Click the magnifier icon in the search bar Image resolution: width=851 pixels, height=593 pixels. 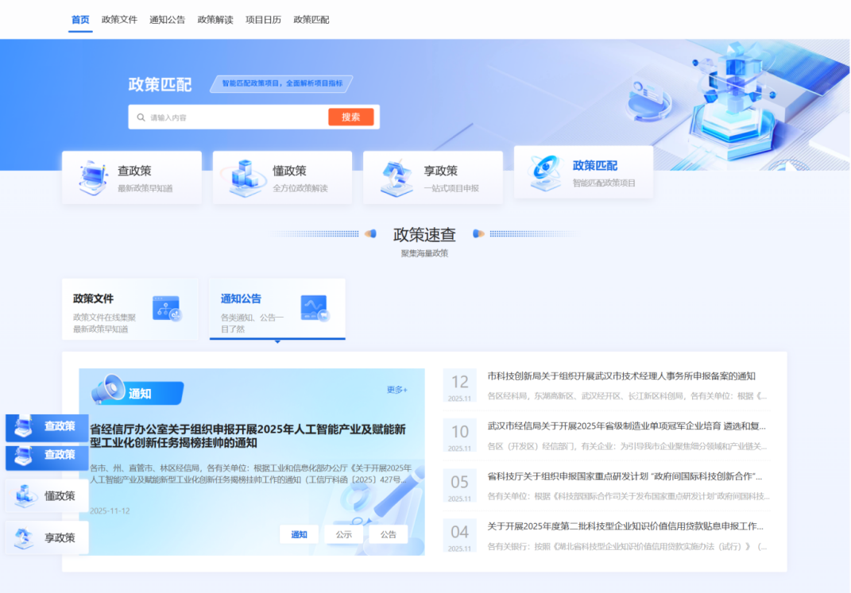pyautogui.click(x=140, y=117)
